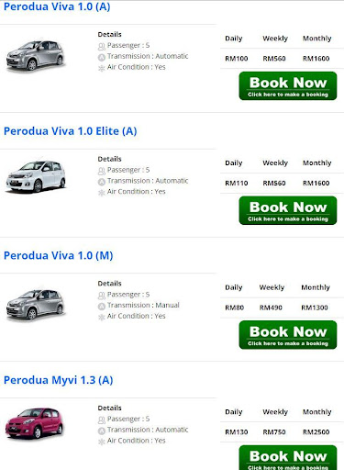This screenshot has width=344, height=470.
Task: Book Now for Perodua Viva 1.0 (A)
Action: click(x=288, y=86)
